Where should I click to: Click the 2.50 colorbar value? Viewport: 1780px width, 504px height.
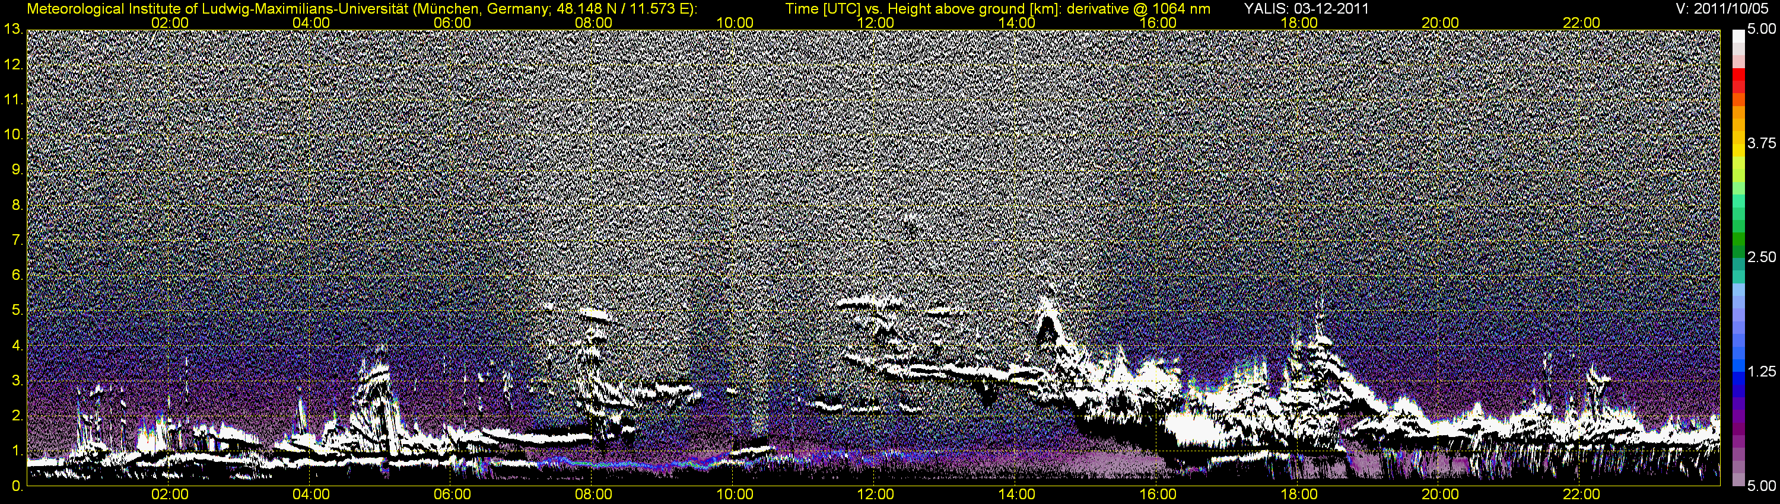1762,257
